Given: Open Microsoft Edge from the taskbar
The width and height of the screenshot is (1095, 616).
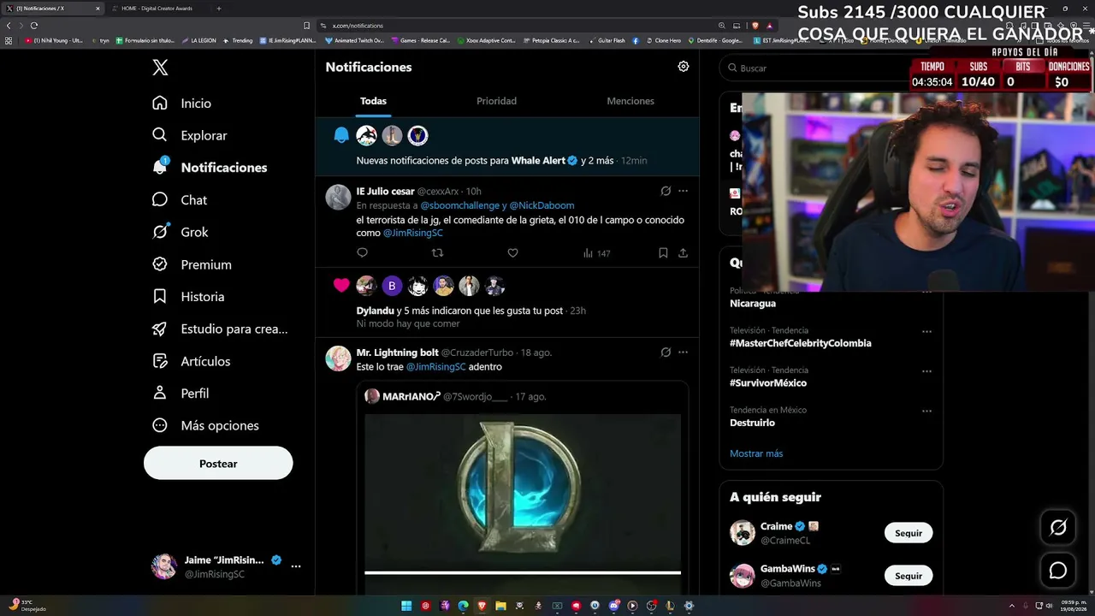Looking at the screenshot, I should (463, 606).
